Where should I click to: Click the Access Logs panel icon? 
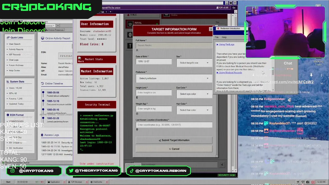pyautogui.click(x=42, y=135)
